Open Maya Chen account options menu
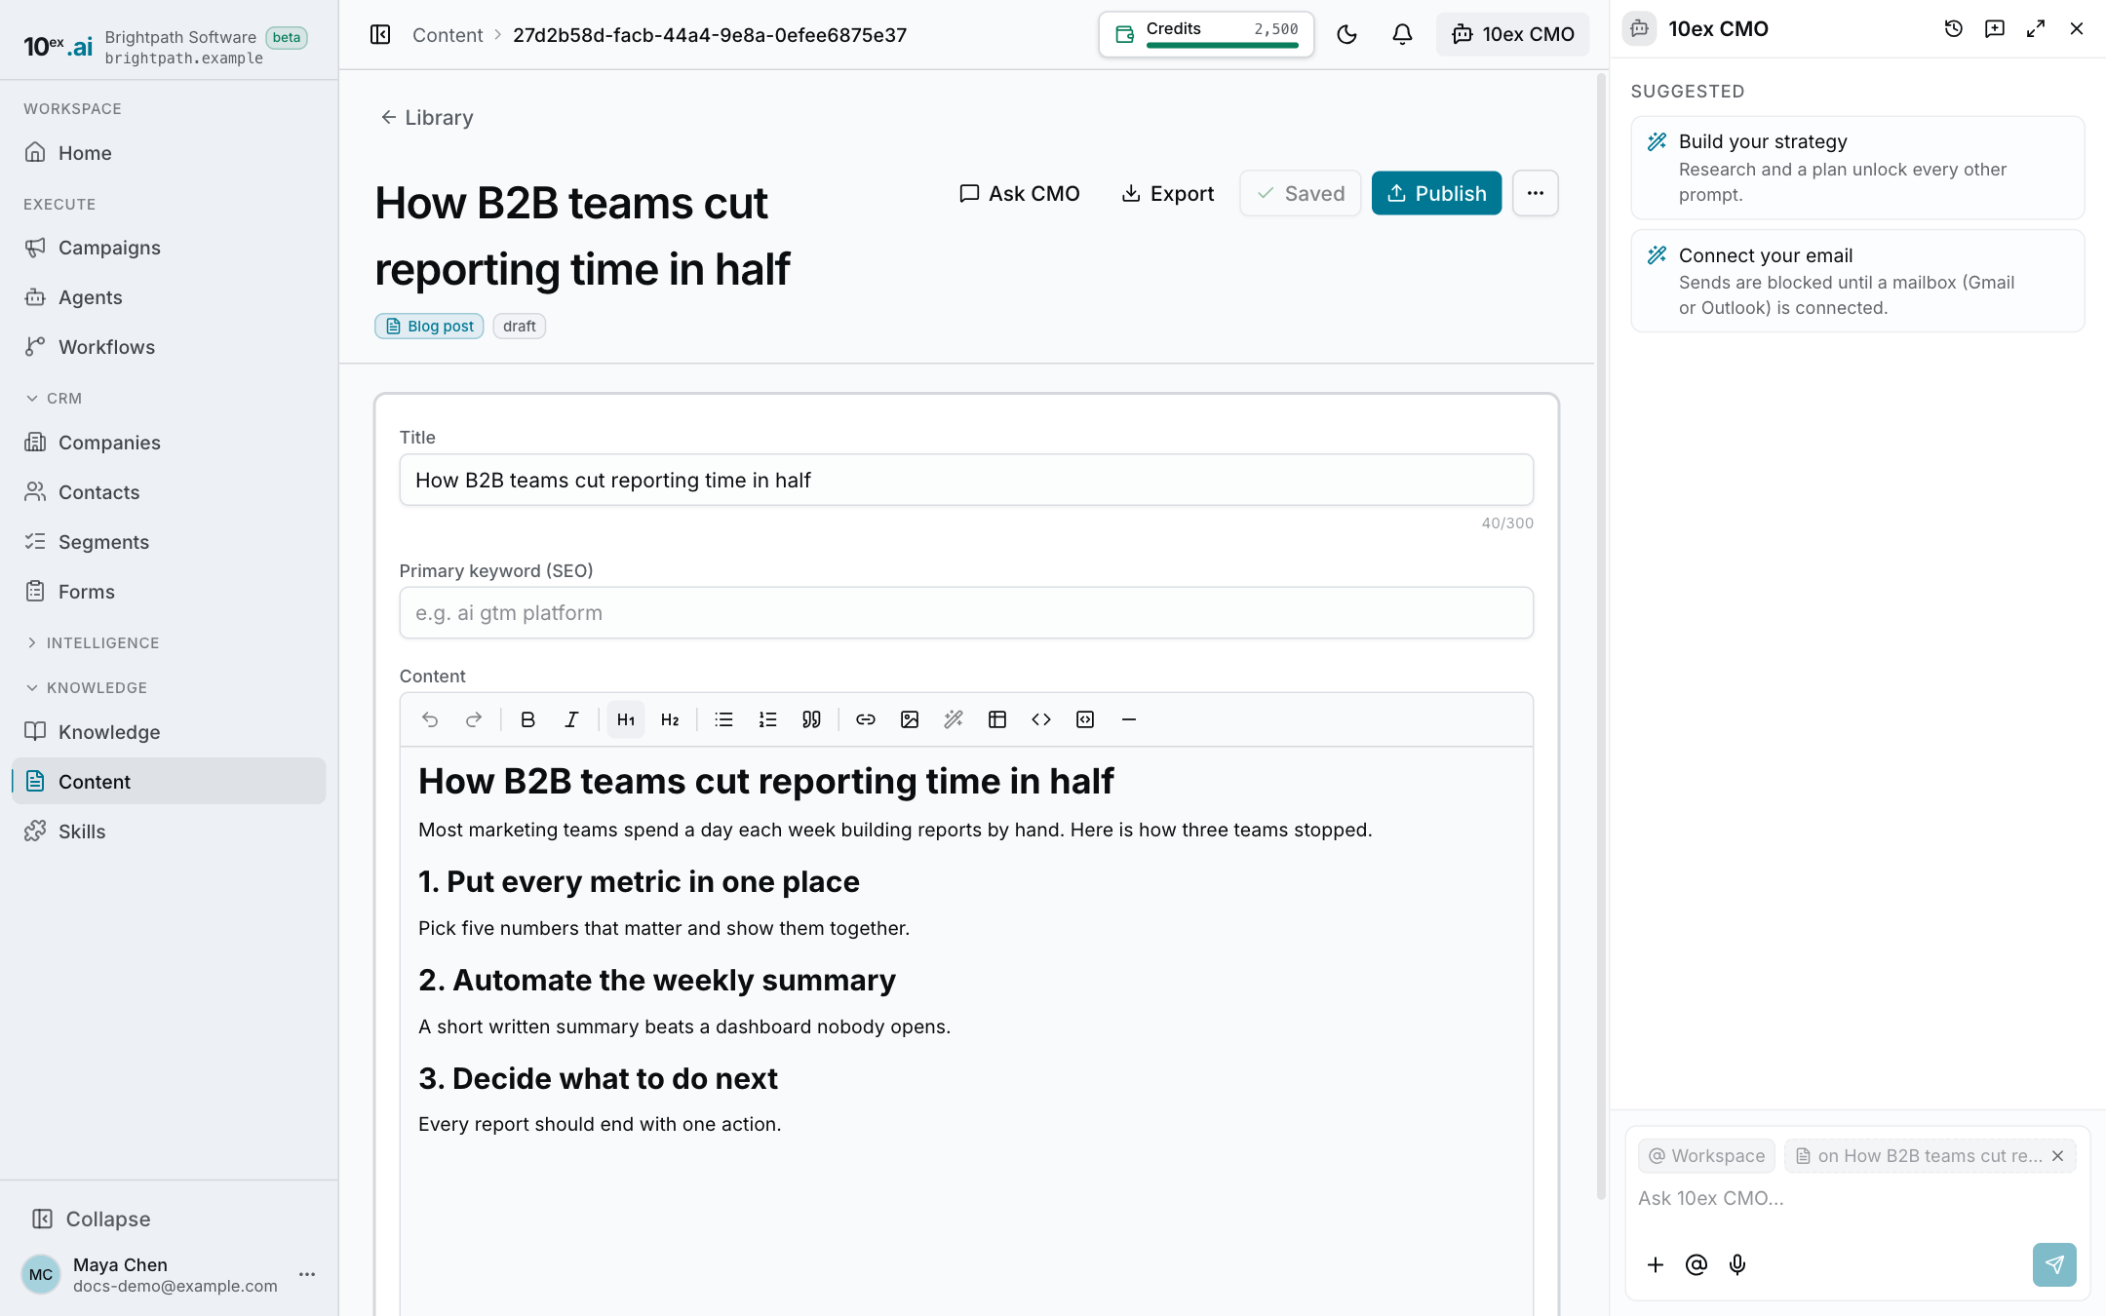Viewport: 2106px width, 1316px height. point(307,1274)
